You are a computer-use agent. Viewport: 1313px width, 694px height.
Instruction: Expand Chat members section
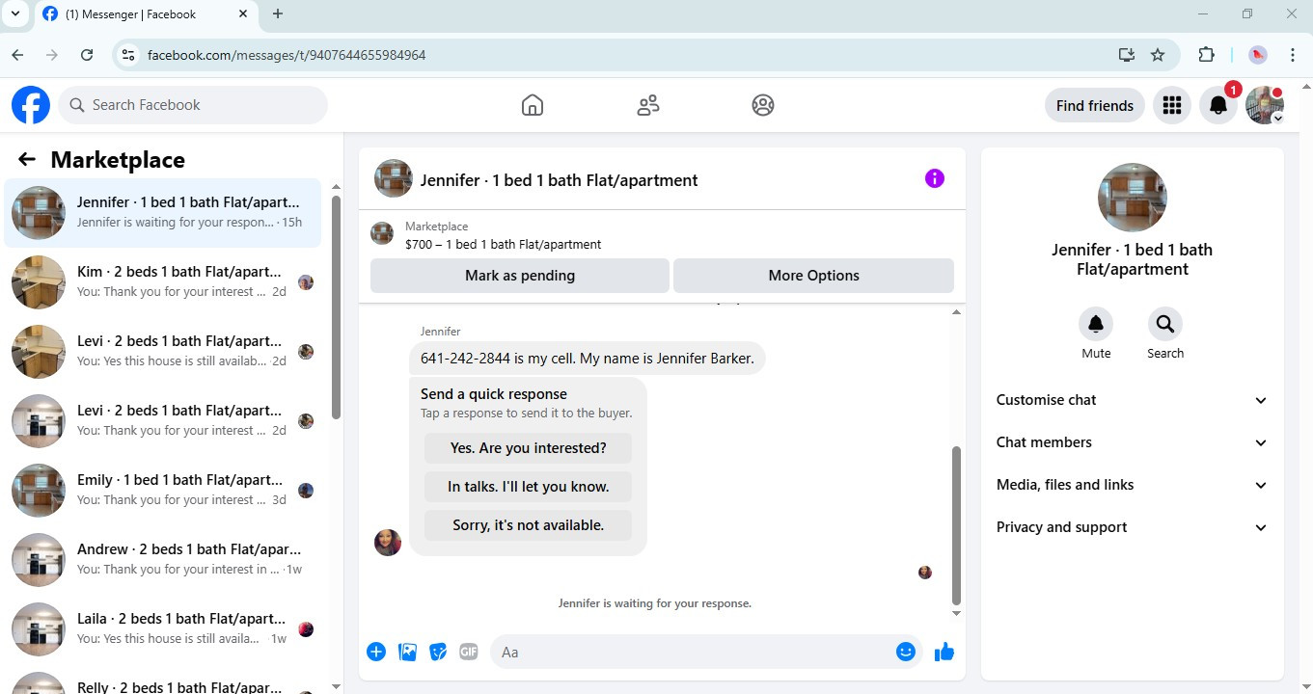(1133, 442)
